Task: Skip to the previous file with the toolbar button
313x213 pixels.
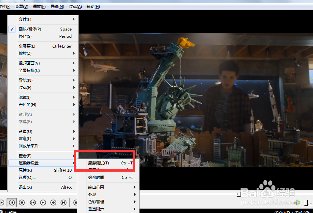Action: (x=33, y=202)
